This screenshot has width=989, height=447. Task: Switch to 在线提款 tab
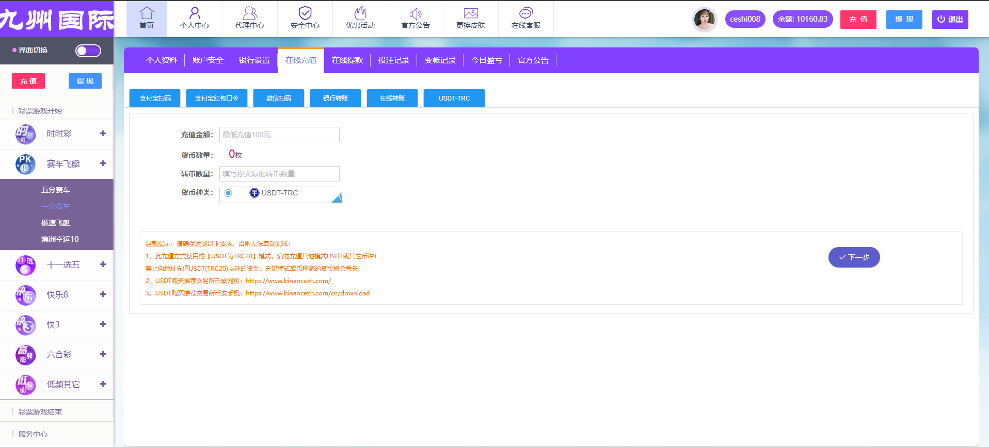tap(347, 60)
